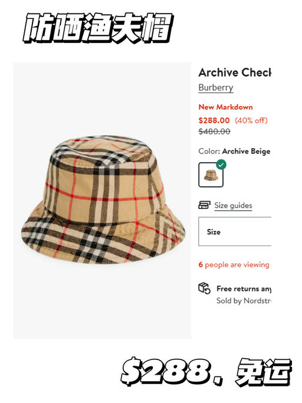The width and height of the screenshot is (302, 403).
Task: Select the Archive Beige color swatch
Action: (211, 175)
